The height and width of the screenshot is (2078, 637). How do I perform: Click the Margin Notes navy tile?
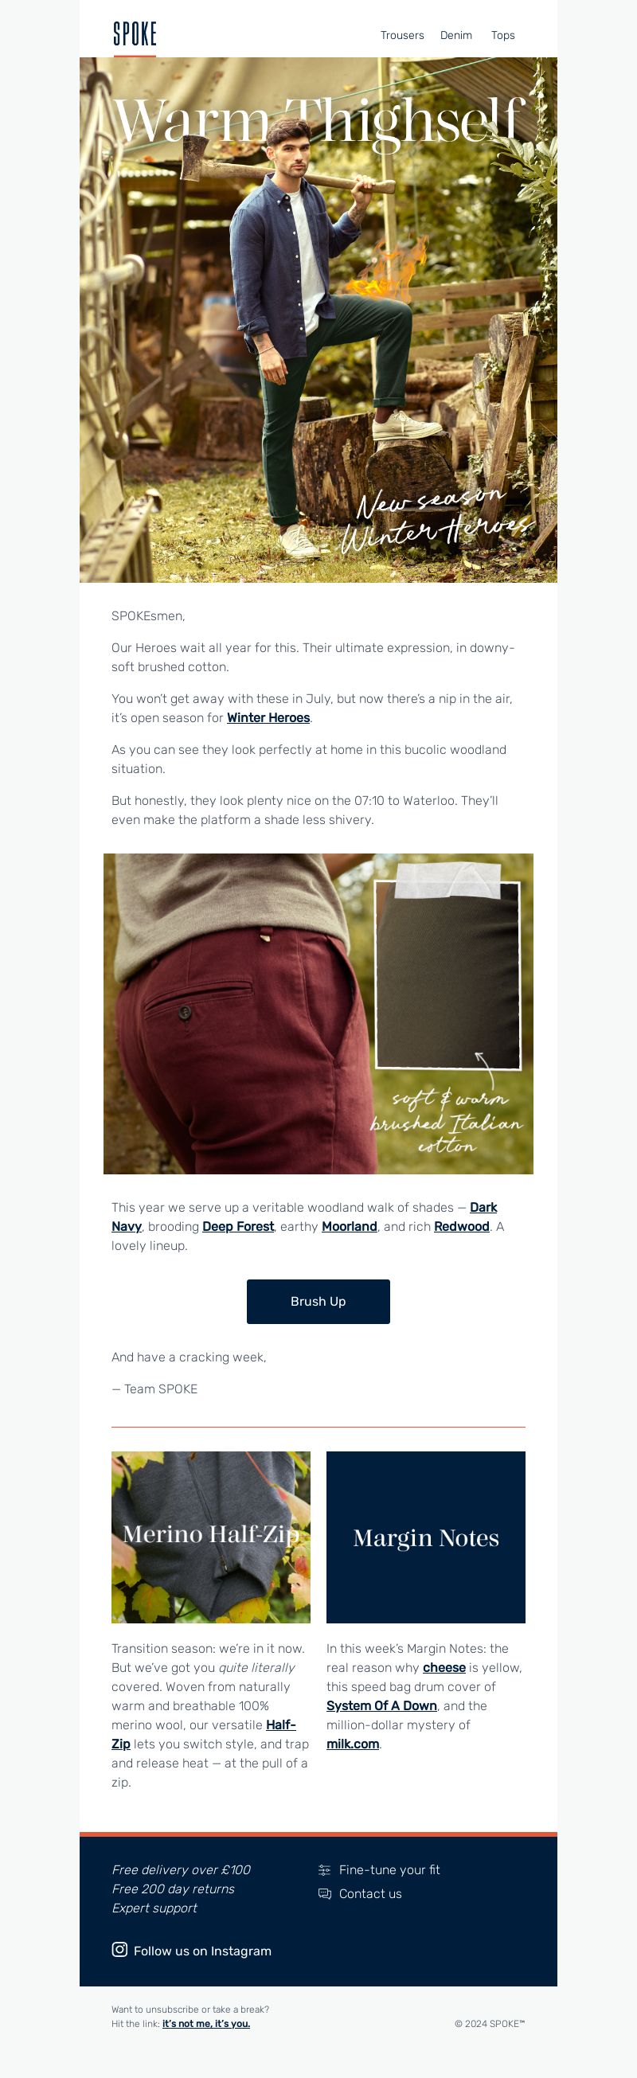(426, 1537)
